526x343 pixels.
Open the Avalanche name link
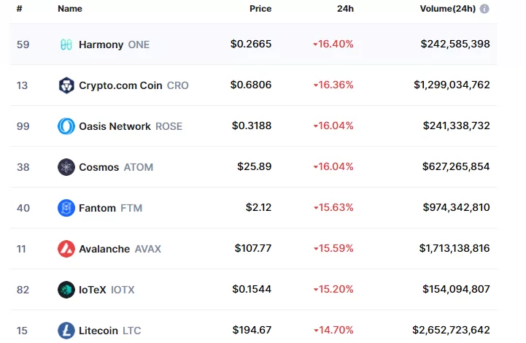point(105,249)
